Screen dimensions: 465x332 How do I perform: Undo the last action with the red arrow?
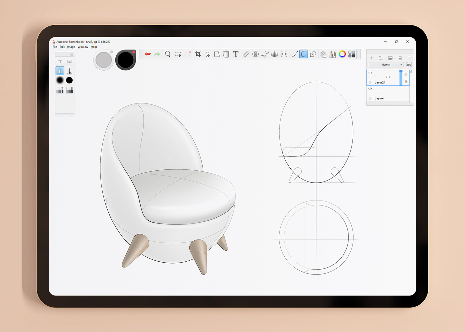(148, 54)
